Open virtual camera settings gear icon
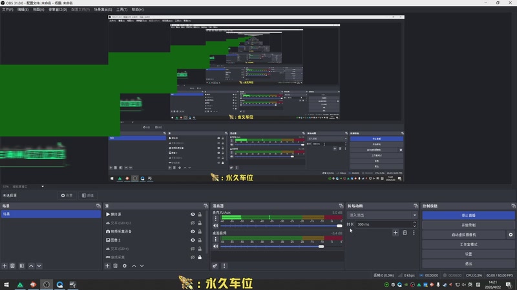The height and width of the screenshot is (290, 517). [511, 235]
